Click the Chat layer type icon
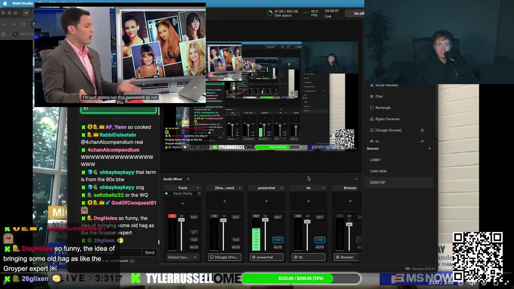This screenshot has height=289, width=514. pyautogui.click(x=372, y=96)
